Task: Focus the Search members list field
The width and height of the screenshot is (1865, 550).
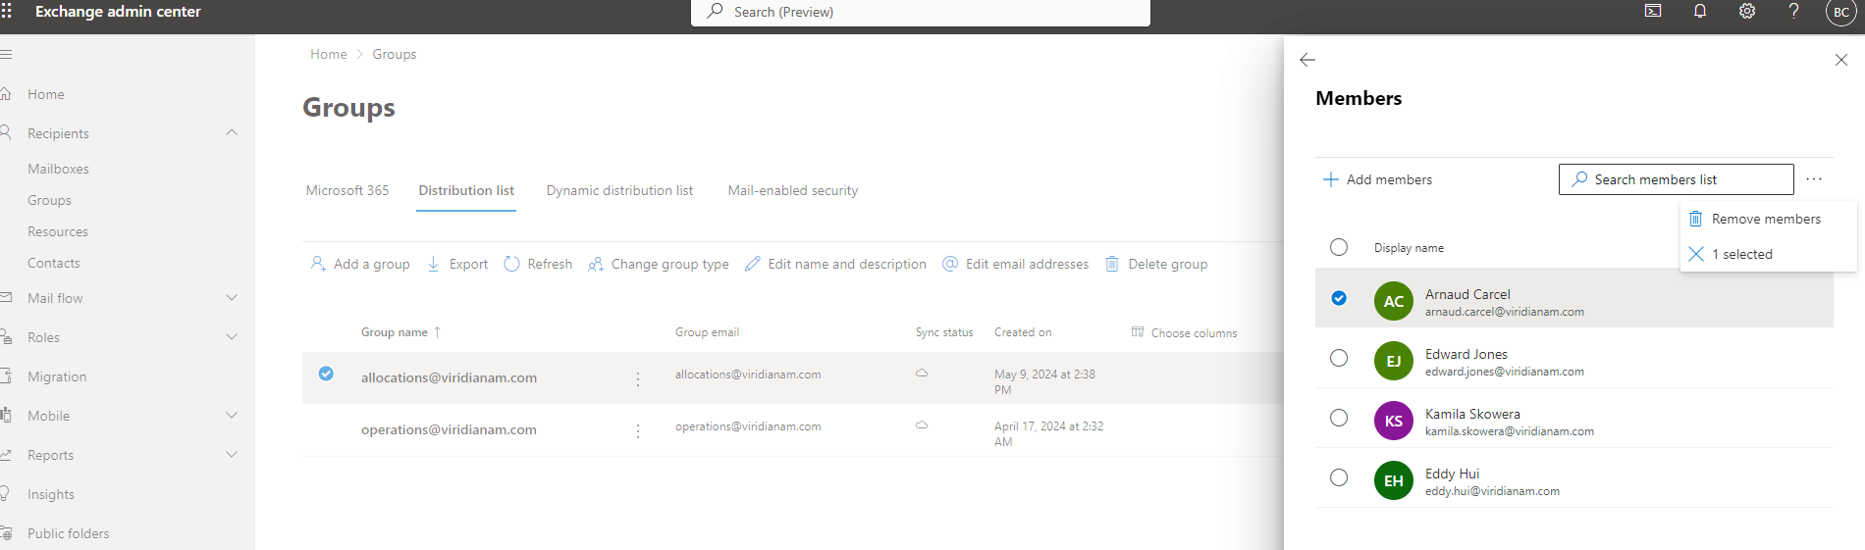Action: [1677, 179]
